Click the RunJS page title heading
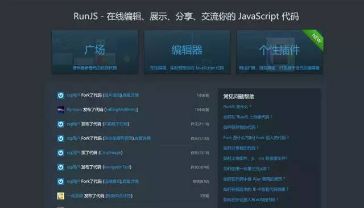The width and height of the screenshot is (364, 208). (x=186, y=17)
